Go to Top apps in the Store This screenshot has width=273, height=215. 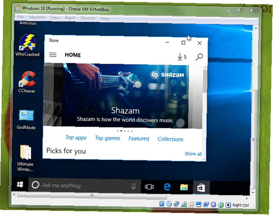click(x=76, y=138)
